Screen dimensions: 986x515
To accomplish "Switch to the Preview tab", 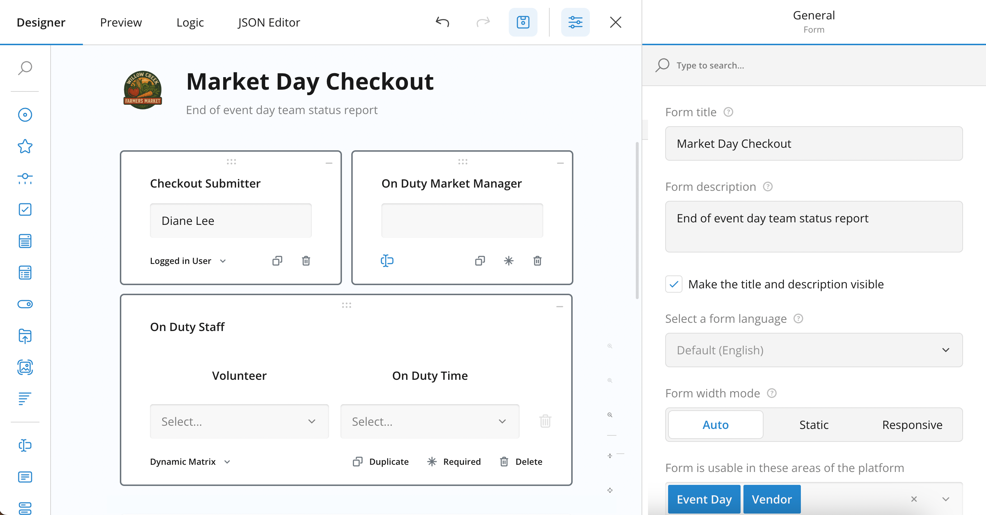I will tap(121, 22).
